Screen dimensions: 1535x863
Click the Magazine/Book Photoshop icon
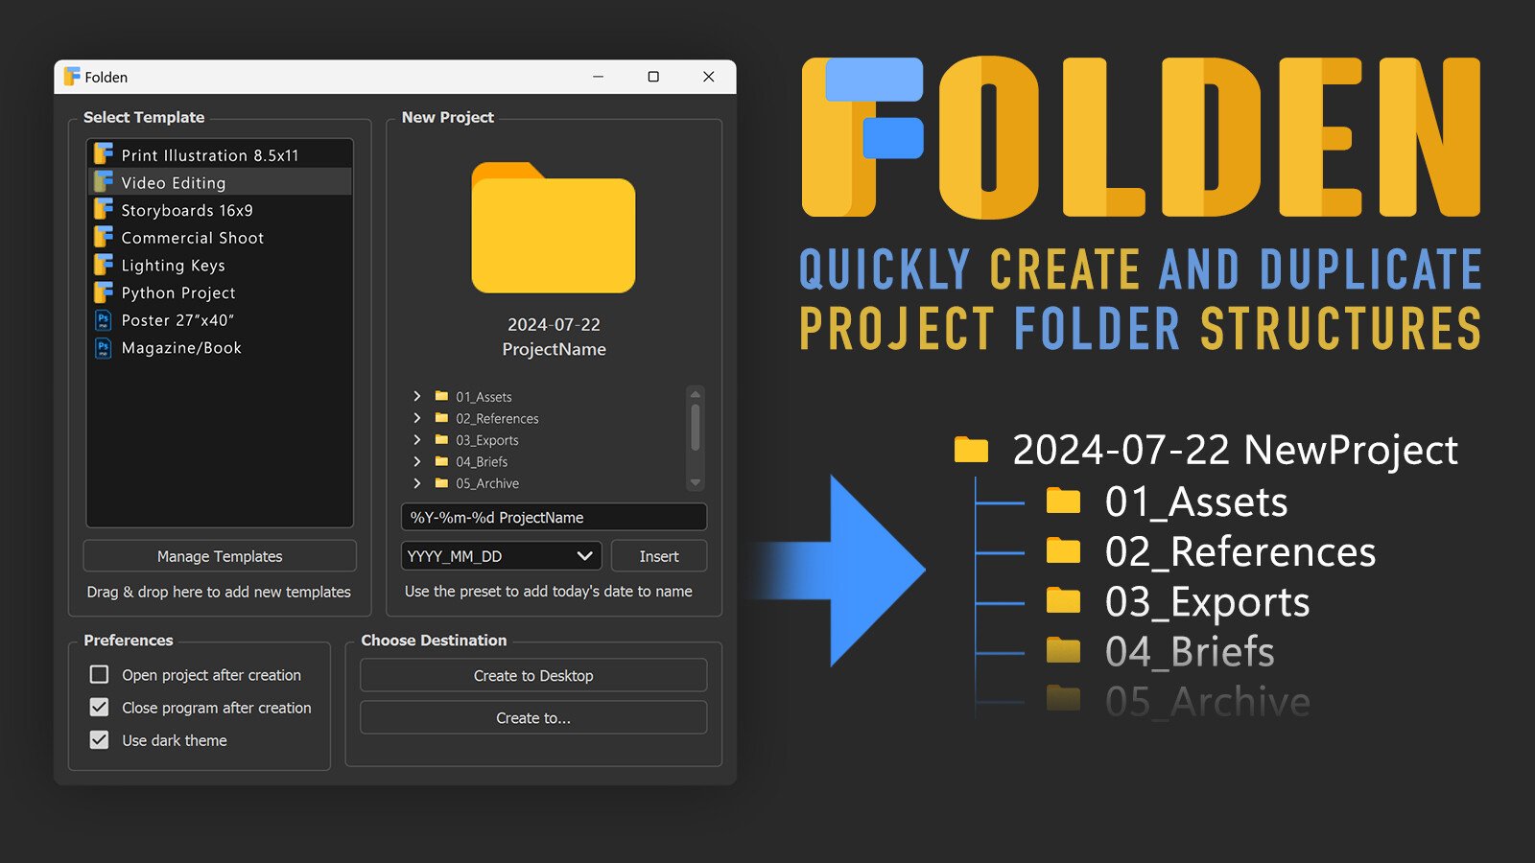104,348
